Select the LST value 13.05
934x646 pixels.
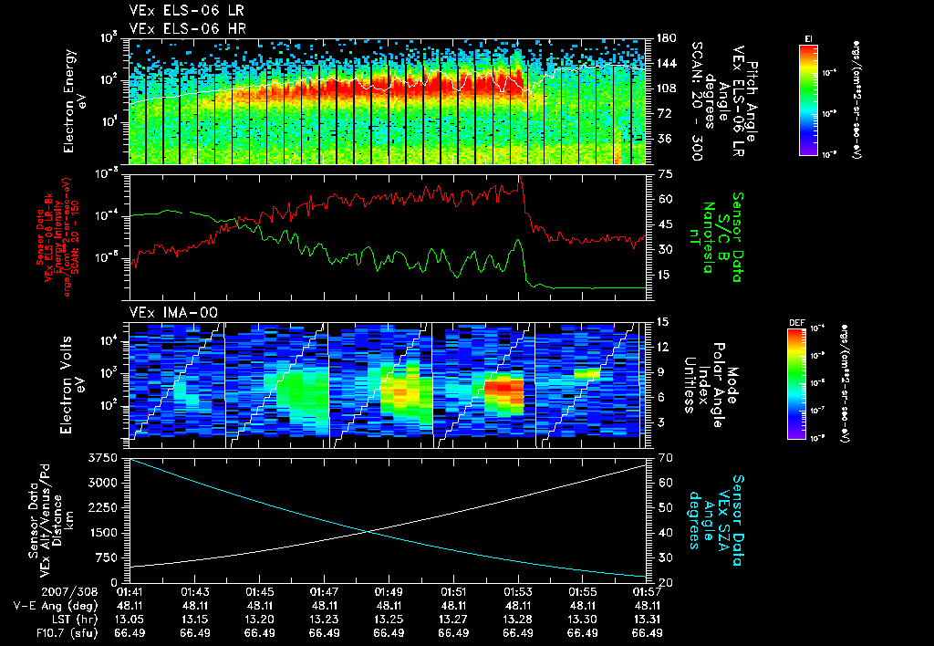coord(130,620)
